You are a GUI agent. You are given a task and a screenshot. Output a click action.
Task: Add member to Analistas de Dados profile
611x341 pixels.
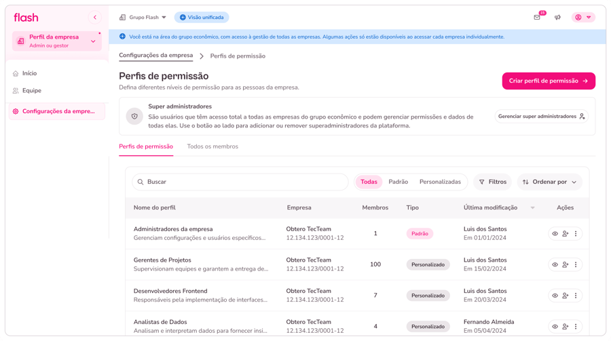566,327
